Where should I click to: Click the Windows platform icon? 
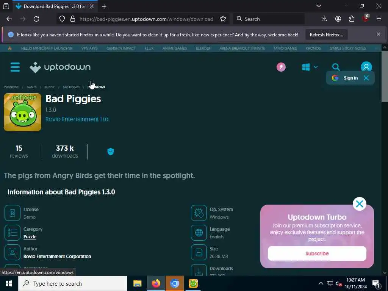[306, 67]
